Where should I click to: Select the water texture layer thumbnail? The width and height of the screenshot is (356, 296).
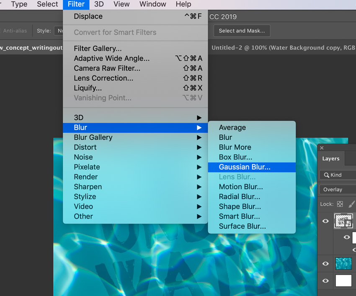click(x=343, y=263)
